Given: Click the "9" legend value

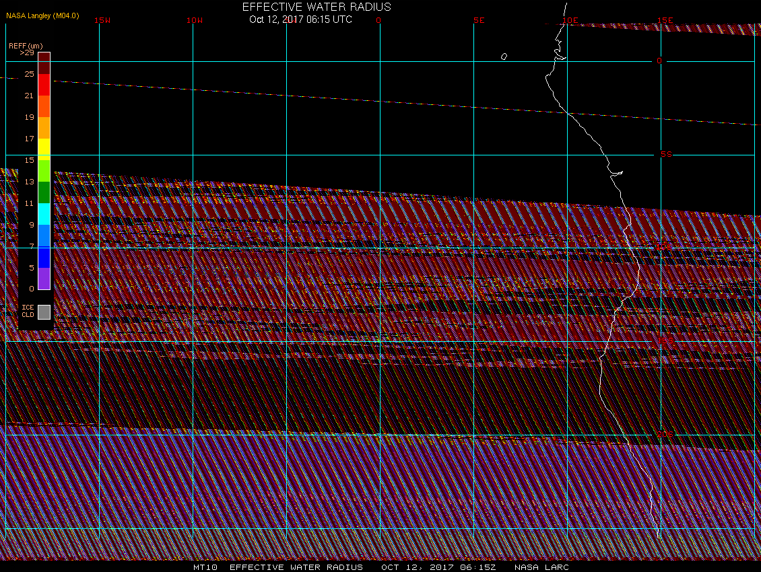Looking at the screenshot, I should point(32,225).
